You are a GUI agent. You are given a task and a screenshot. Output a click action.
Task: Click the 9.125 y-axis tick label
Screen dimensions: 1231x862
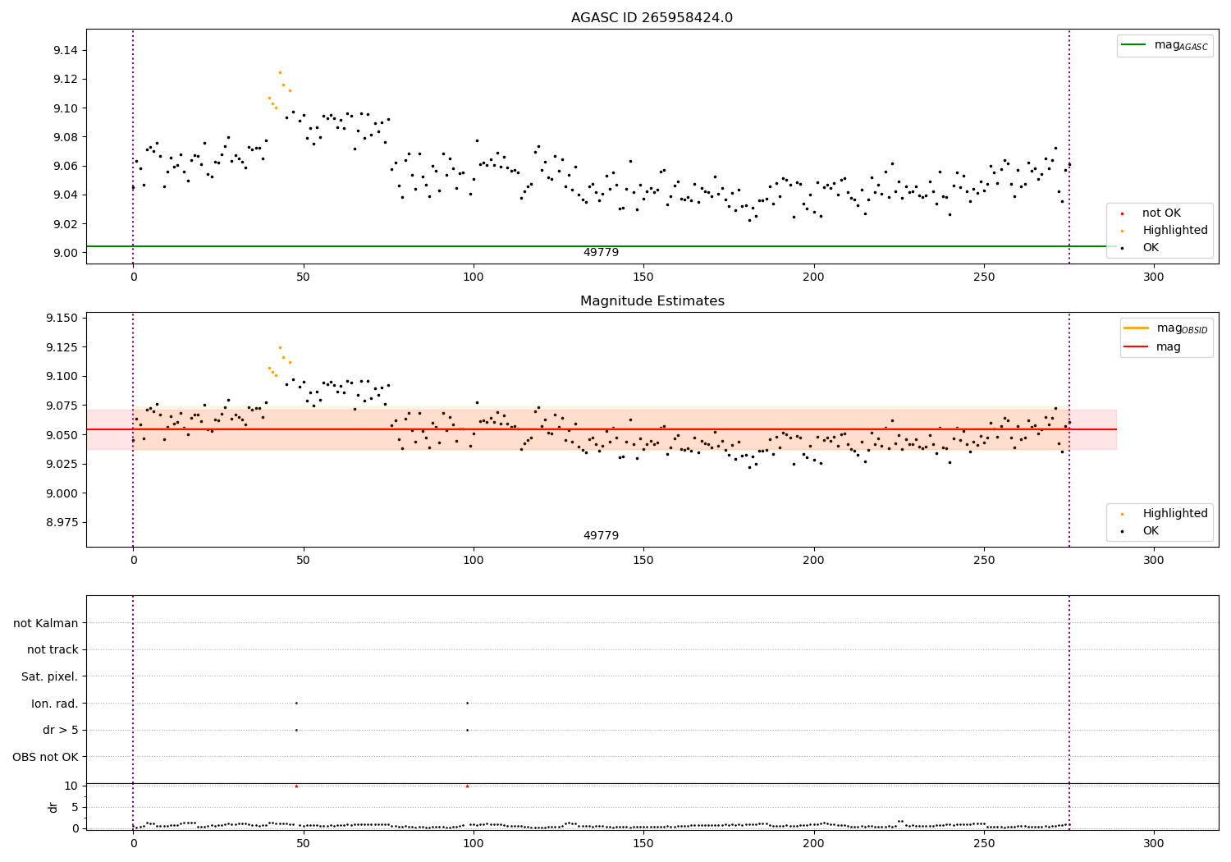pos(62,348)
